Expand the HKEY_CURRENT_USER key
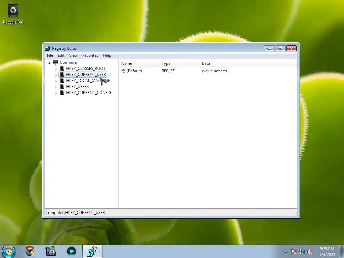Image resolution: width=344 pixels, height=258 pixels. click(x=56, y=75)
